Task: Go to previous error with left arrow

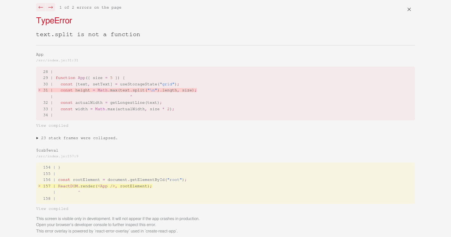Action: tap(41, 7)
